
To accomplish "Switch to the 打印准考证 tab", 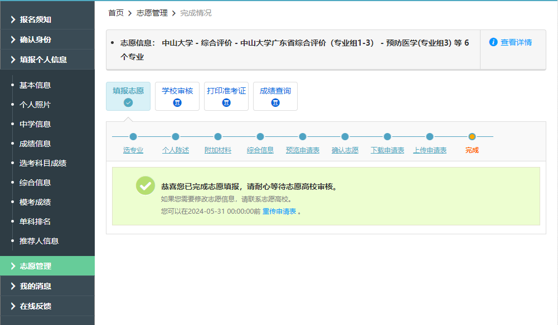I will point(226,96).
